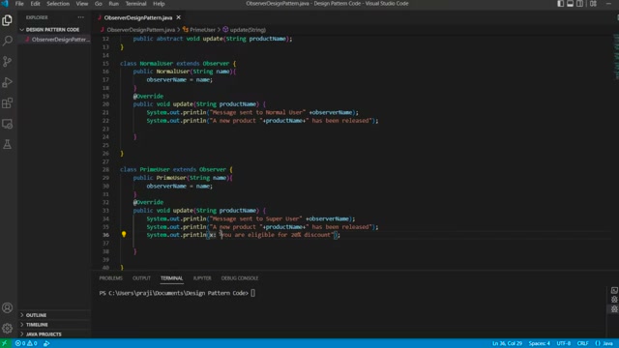Change the CRLF line ending setting

pyautogui.click(x=582, y=343)
